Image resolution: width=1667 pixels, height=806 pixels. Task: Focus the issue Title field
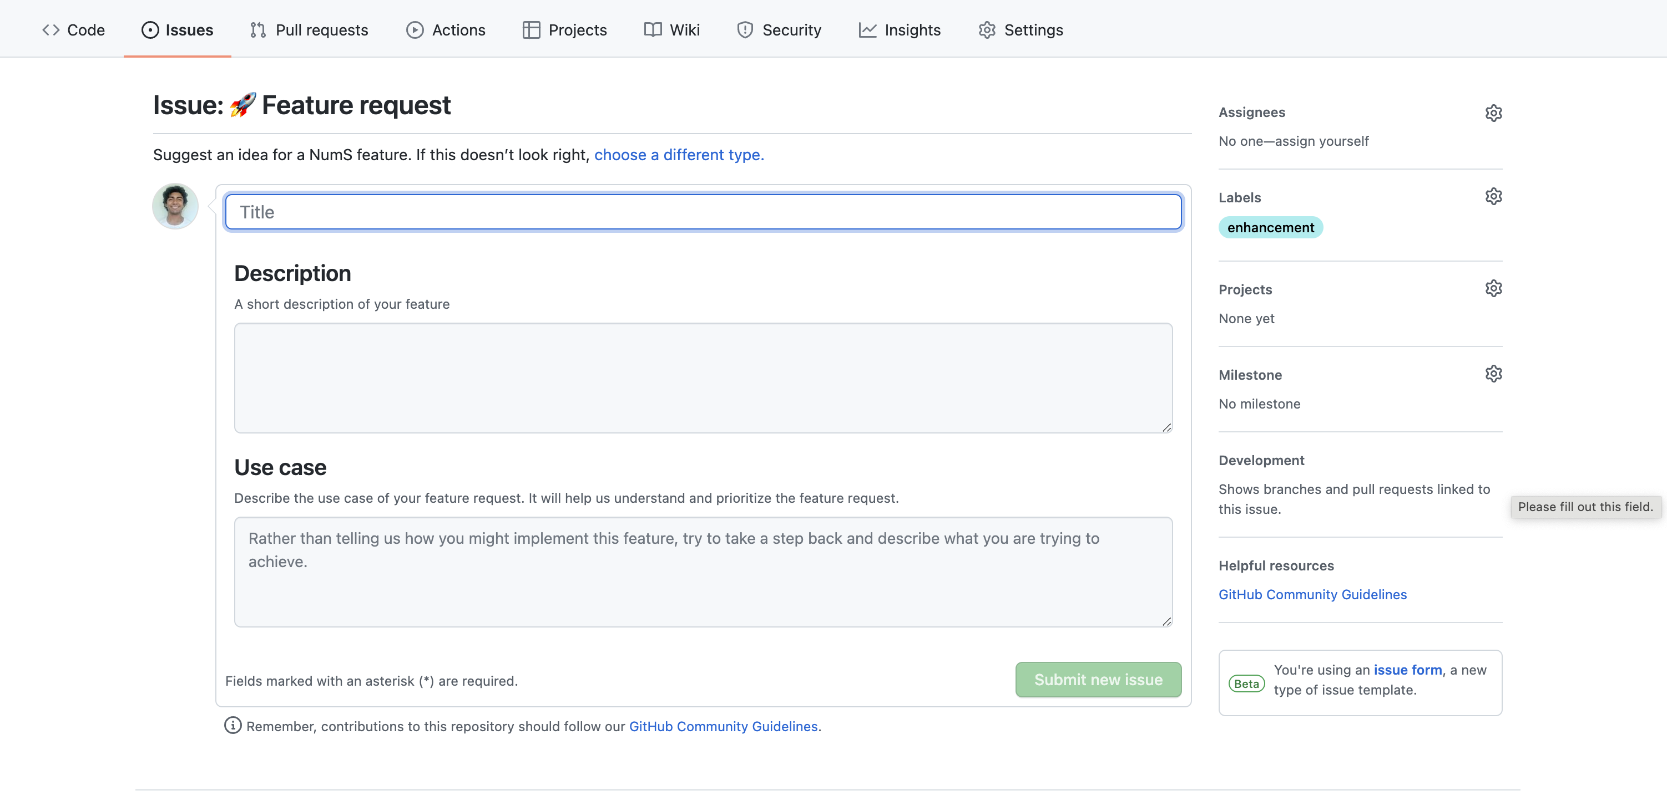coord(703,212)
